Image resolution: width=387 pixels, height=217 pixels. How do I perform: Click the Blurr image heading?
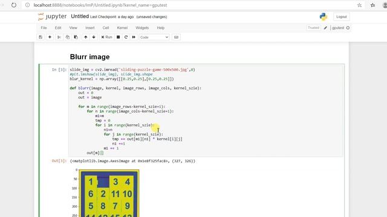pos(90,57)
